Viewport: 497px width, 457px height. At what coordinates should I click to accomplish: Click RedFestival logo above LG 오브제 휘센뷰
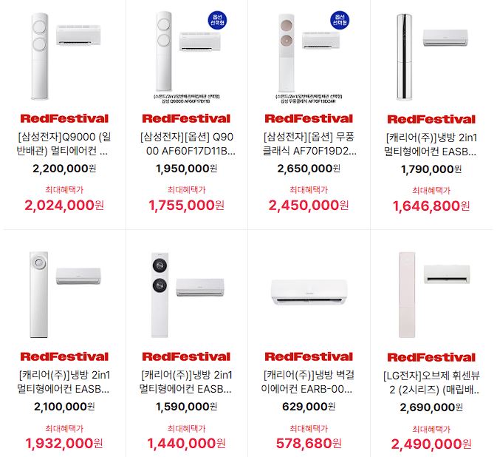431,357
